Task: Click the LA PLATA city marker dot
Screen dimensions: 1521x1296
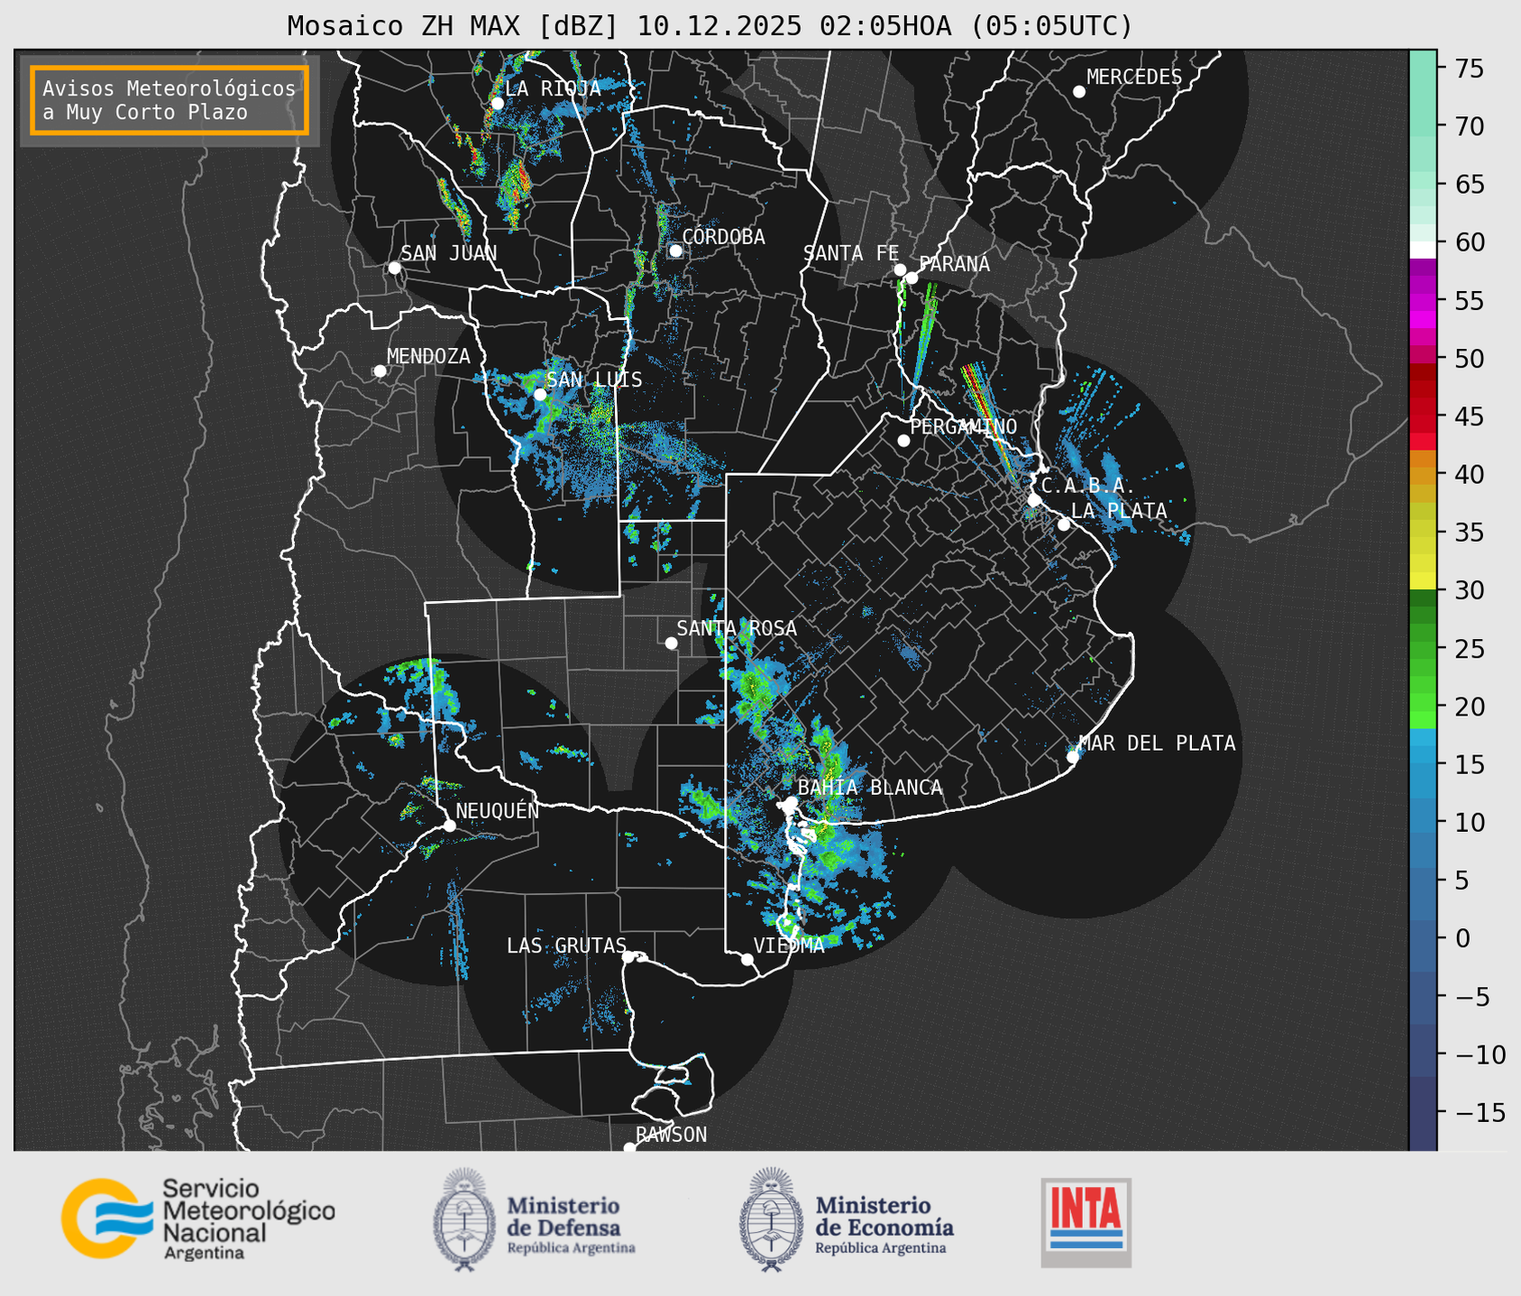Action: coord(1064,525)
